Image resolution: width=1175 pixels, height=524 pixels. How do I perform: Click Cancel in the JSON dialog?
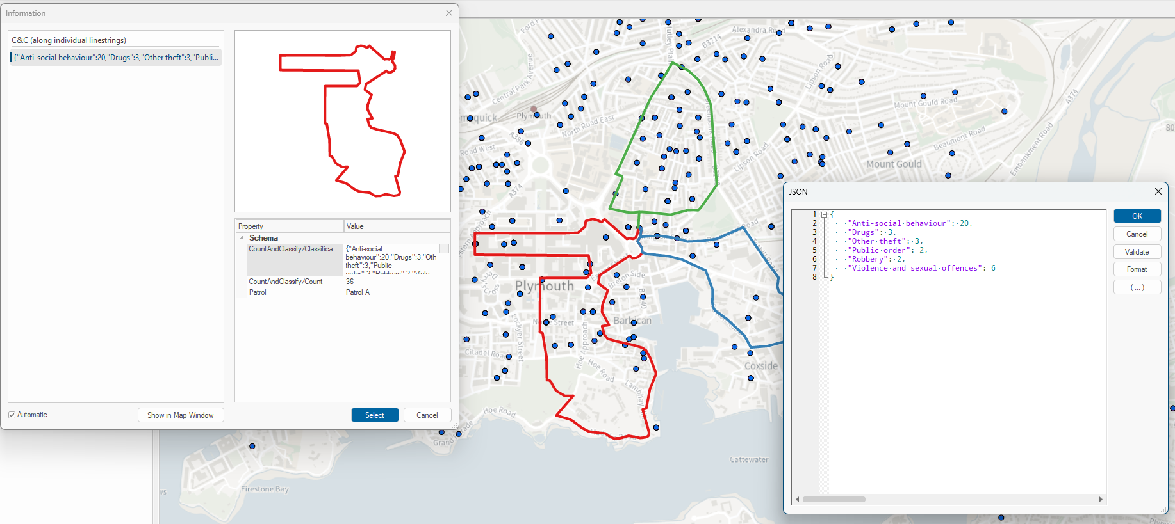(x=1137, y=234)
